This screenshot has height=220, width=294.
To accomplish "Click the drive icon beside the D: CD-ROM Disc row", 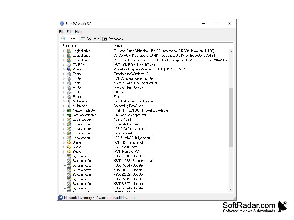I will pyautogui.click(x=69, y=56).
